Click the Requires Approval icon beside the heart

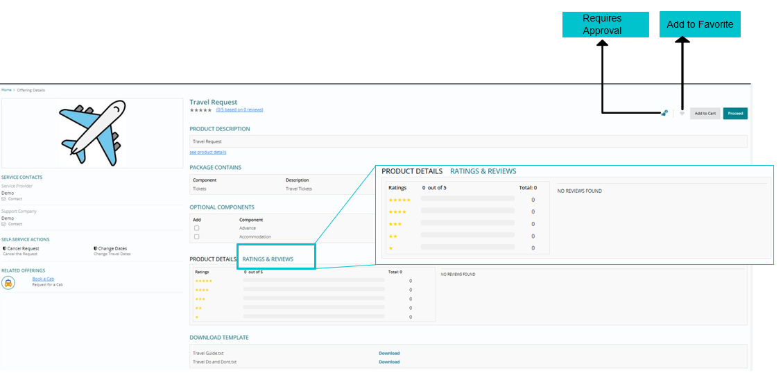[x=664, y=113]
